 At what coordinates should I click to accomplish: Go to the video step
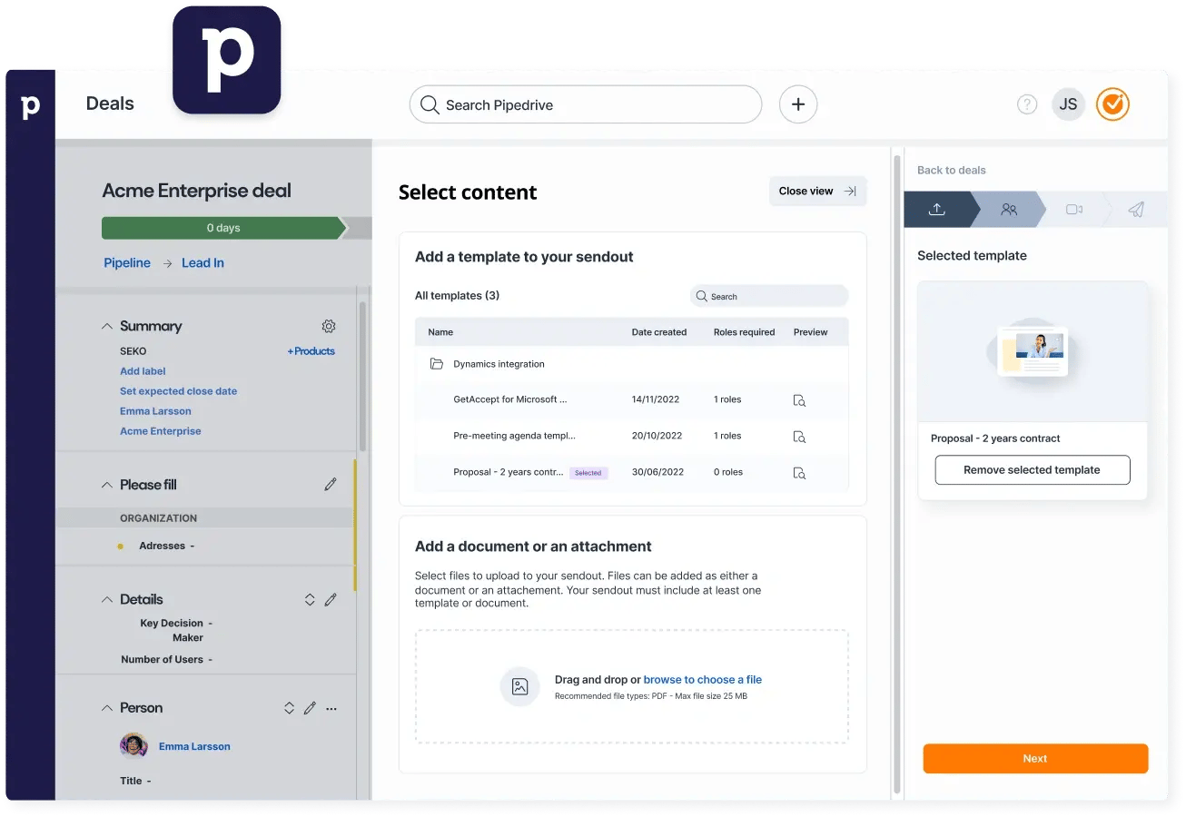click(1074, 209)
